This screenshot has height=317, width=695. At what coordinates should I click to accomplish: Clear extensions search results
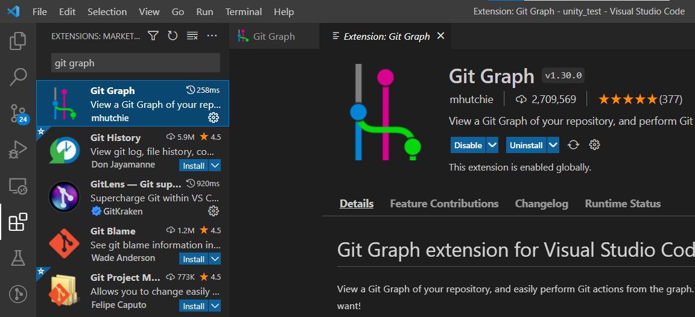pyautogui.click(x=192, y=36)
